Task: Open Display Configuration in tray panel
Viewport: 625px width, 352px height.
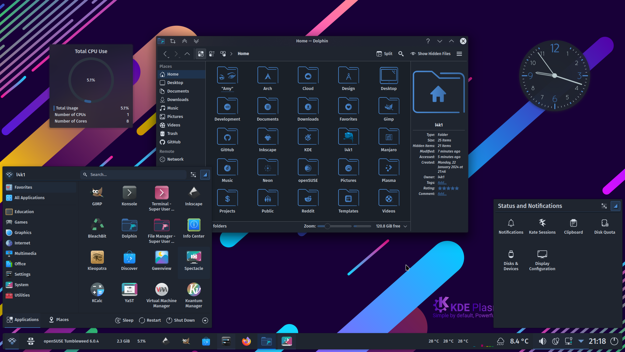Action: 542,260
